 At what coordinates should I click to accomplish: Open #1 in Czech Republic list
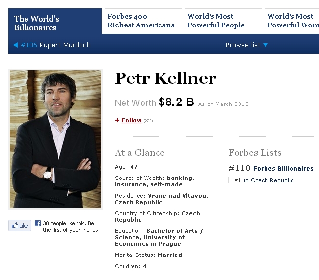[264, 180]
